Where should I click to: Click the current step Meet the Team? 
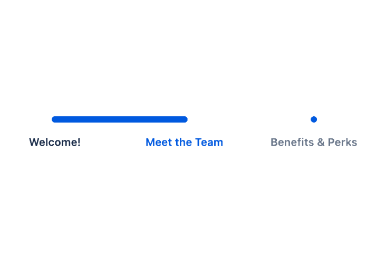point(184,142)
